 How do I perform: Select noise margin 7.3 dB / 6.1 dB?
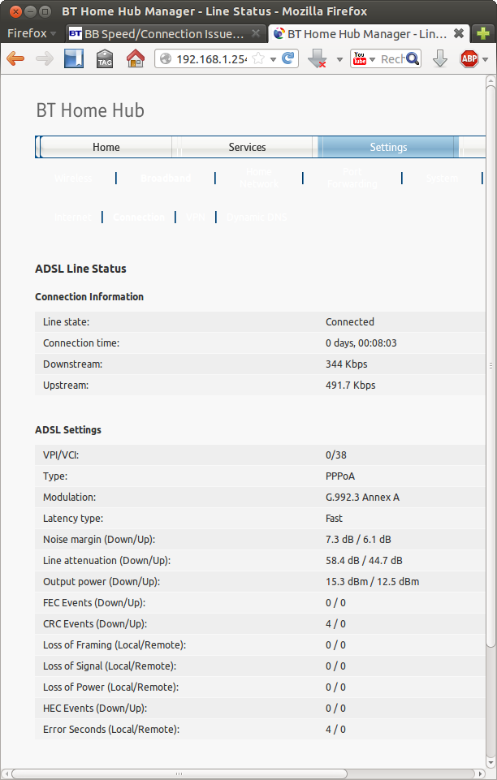click(x=358, y=539)
